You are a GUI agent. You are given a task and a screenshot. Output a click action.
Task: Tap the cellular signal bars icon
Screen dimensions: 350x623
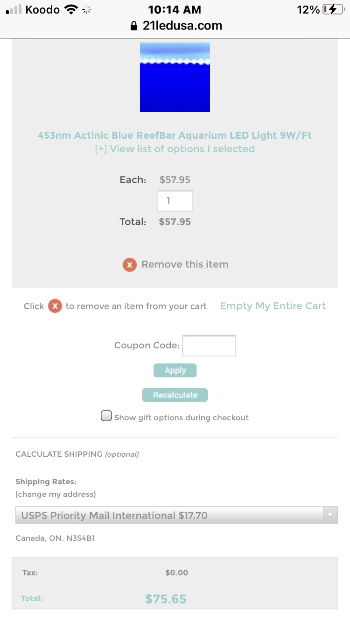(x=14, y=9)
